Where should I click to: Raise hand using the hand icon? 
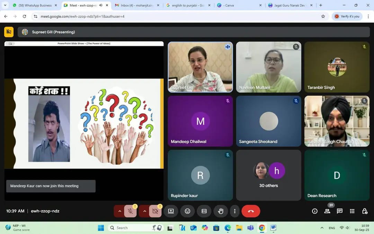pos(221,211)
